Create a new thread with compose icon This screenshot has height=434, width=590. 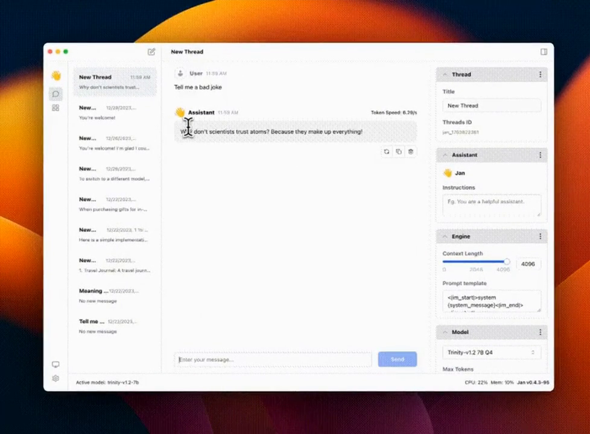click(151, 52)
